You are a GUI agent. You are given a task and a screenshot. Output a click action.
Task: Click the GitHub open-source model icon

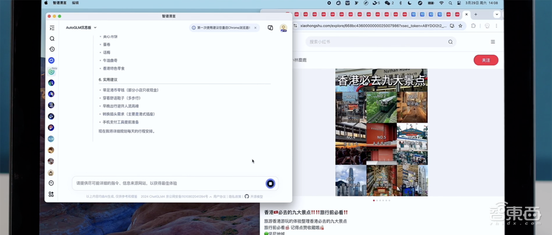[x=247, y=196]
